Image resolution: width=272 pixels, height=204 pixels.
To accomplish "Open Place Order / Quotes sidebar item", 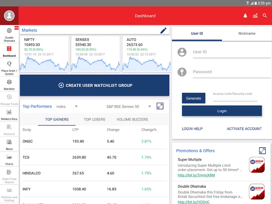I will 9,68.
